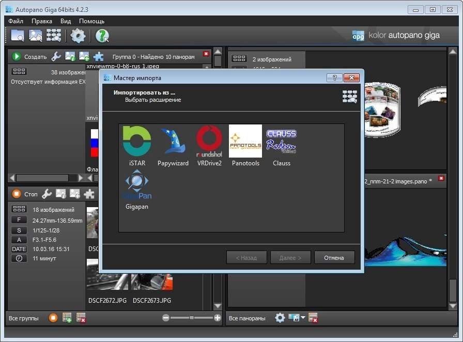Image resolution: width=463 pixels, height=342 pixels.
Task: Open the import wizard toolbar icon
Action: (x=53, y=36)
